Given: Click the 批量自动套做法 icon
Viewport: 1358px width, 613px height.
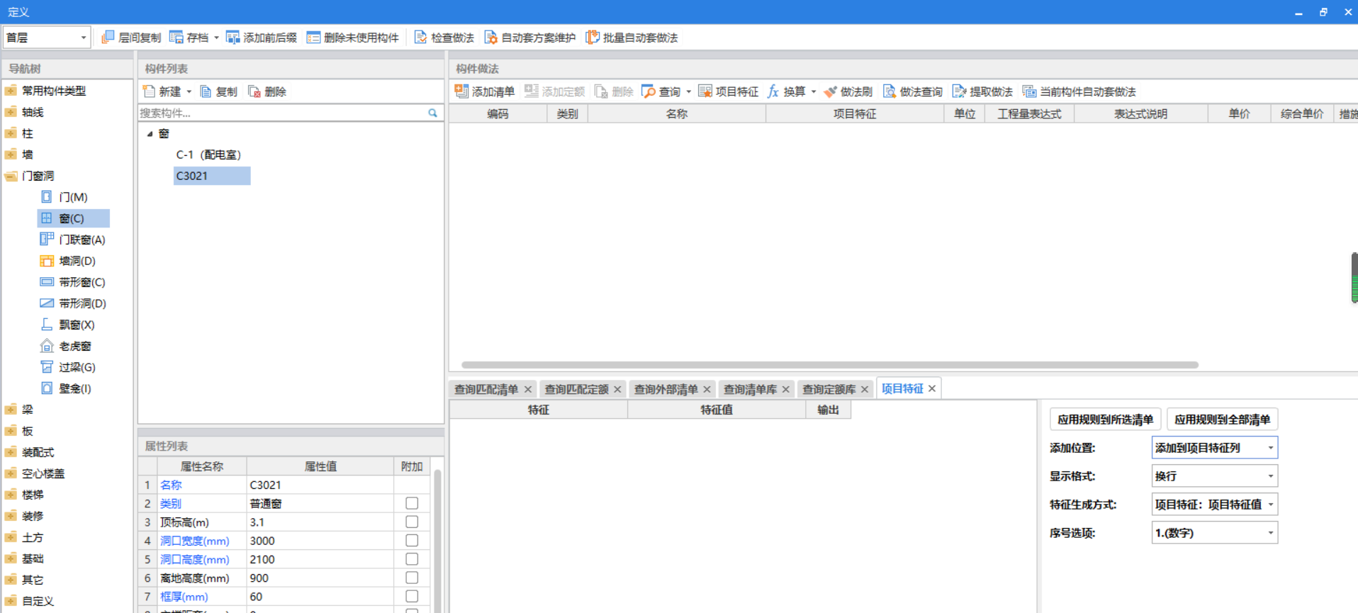Looking at the screenshot, I should [x=593, y=38].
